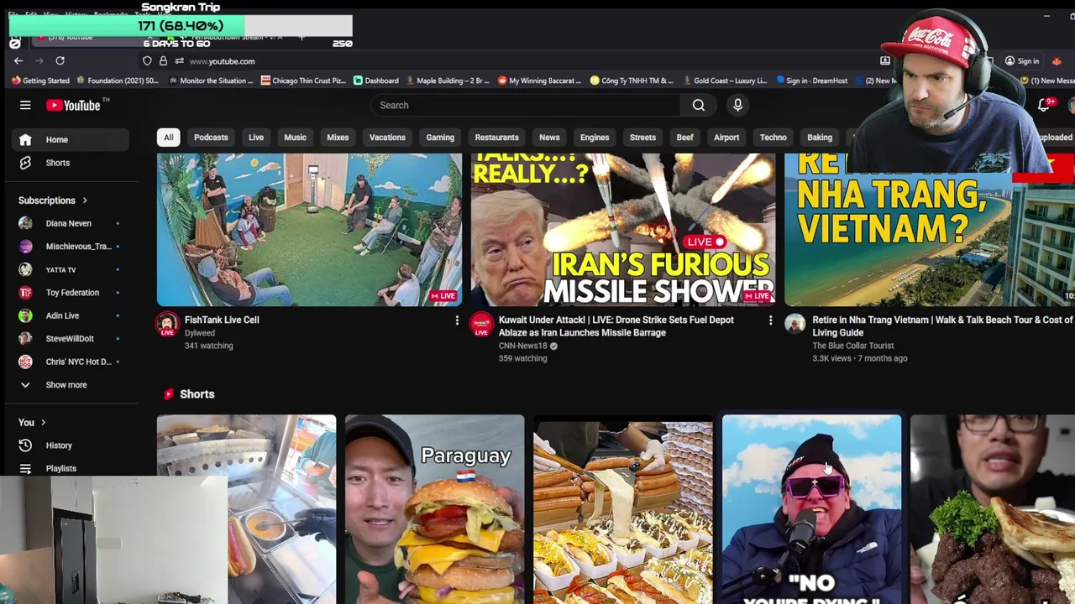Open Diana Neven subscription

click(x=71, y=223)
